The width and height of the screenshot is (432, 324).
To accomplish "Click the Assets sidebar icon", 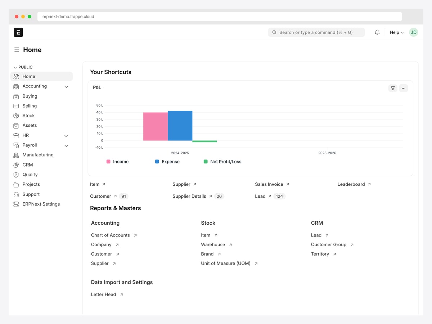I will tap(16, 126).
